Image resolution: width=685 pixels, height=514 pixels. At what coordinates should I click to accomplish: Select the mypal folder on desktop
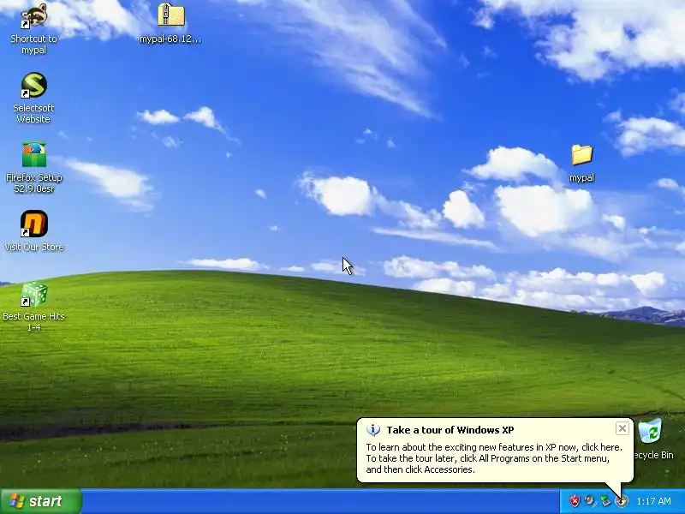[581, 156]
